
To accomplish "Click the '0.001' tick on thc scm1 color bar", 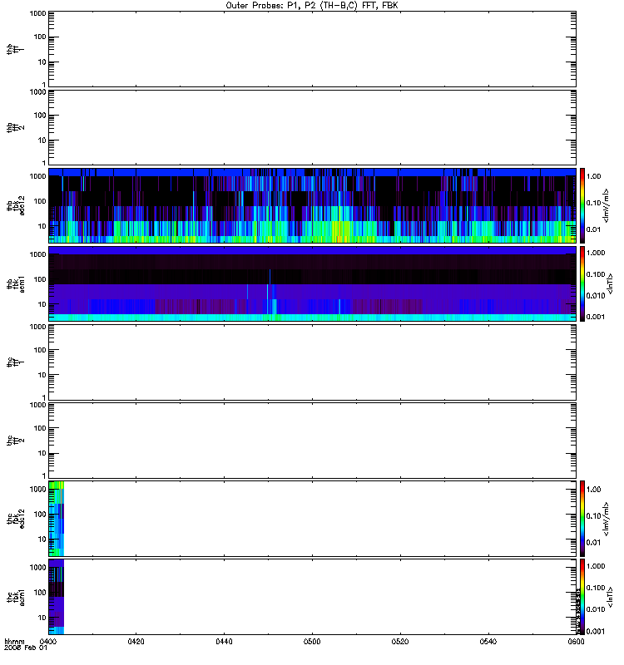I will [x=596, y=632].
